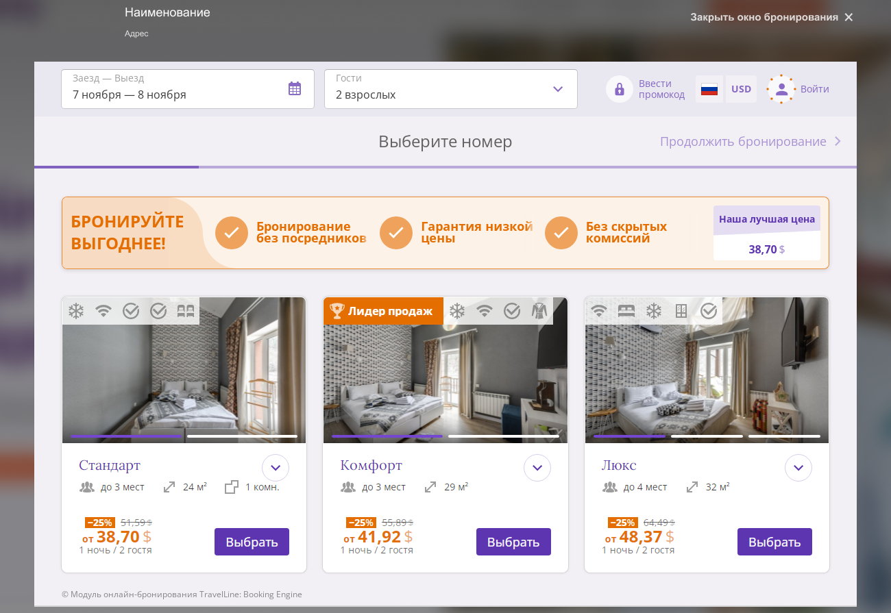Open the Комфорт room title

[x=371, y=466]
